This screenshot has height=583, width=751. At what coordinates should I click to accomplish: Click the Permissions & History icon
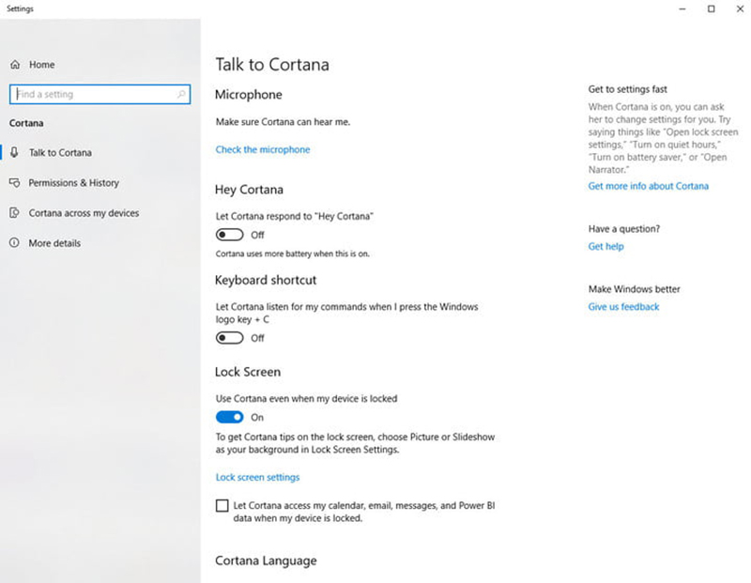pos(15,182)
